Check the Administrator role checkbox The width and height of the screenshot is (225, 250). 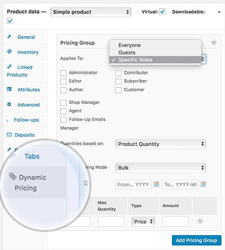point(63,73)
